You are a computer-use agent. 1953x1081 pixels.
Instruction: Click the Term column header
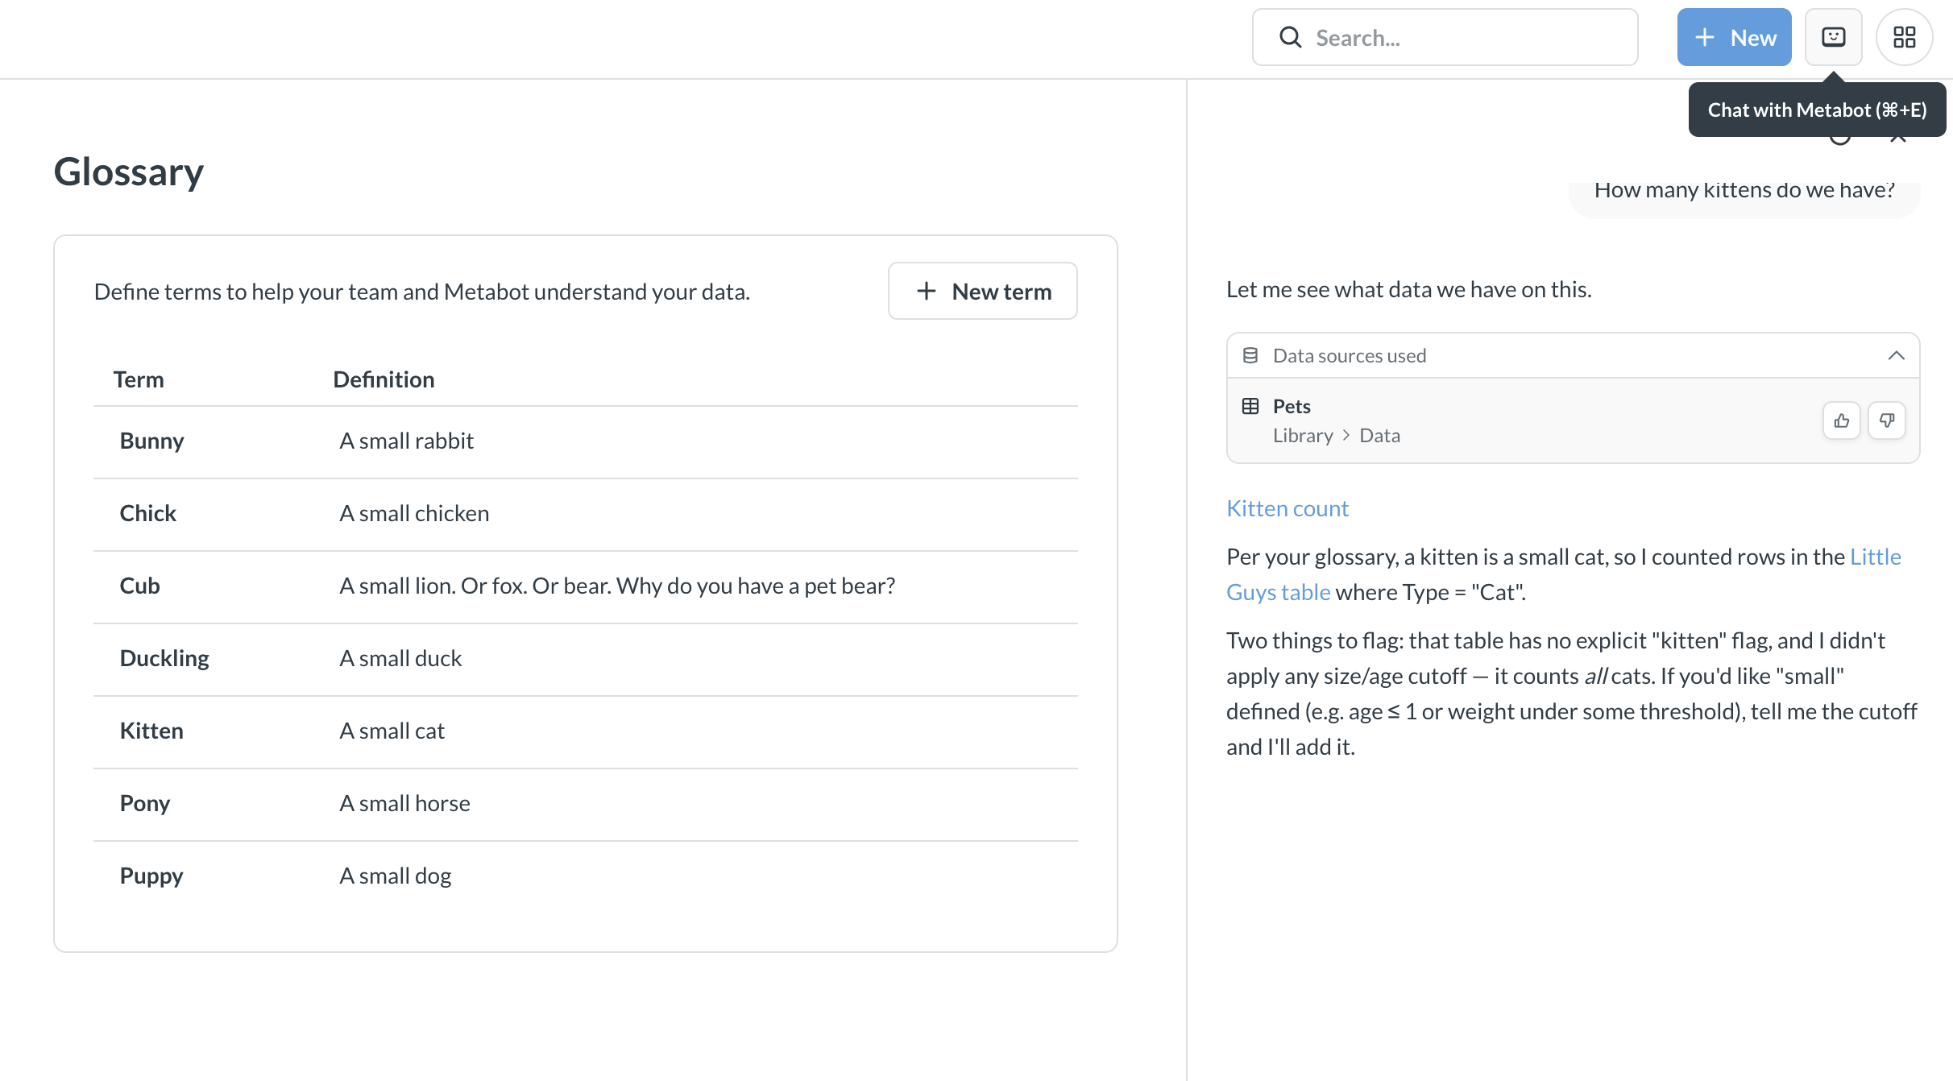pyautogui.click(x=139, y=379)
